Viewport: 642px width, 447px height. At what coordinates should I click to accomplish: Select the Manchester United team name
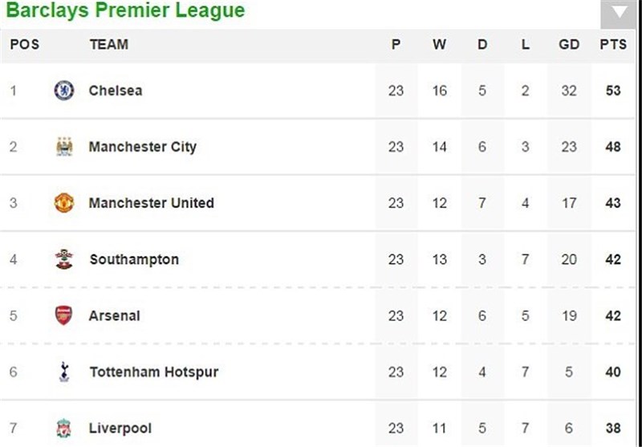pos(151,203)
